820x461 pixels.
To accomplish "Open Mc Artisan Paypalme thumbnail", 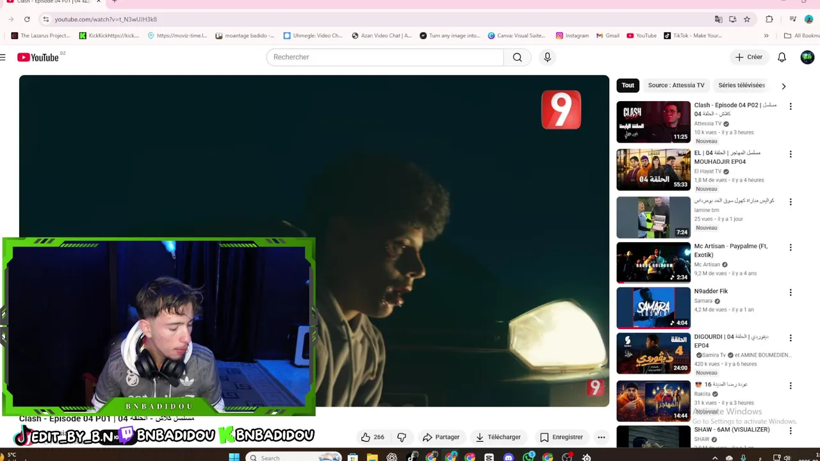I will pyautogui.click(x=653, y=263).
